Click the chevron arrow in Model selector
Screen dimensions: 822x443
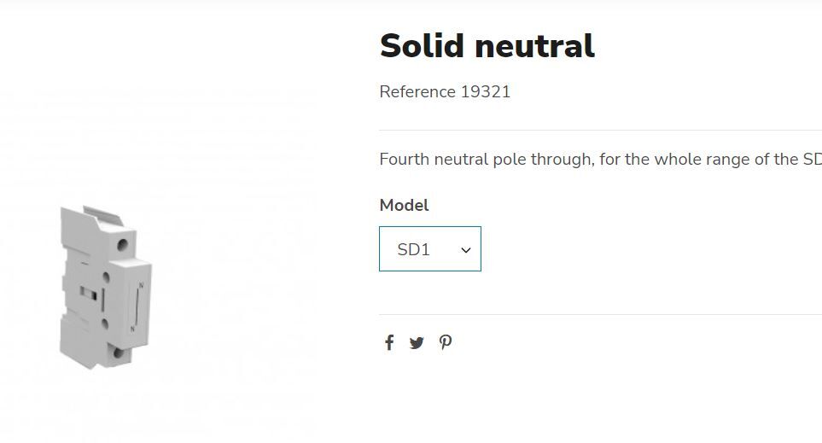click(465, 250)
